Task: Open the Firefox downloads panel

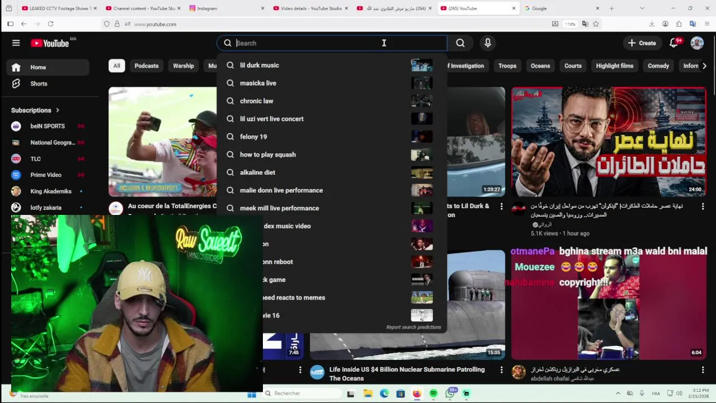Action: (652, 24)
